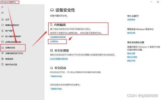The height and width of the screenshot is (100, 162).
Task: Click the antenna icon for 防火墙和网络保护
Action: tap(3, 36)
